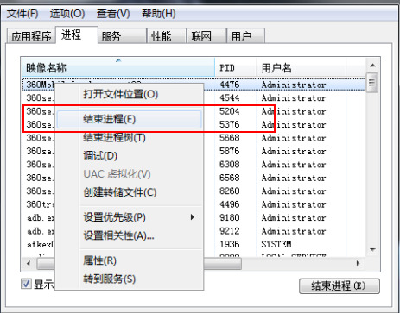The image size is (400, 313).
Task: Open the 选项(O) menu
Action: (x=67, y=14)
